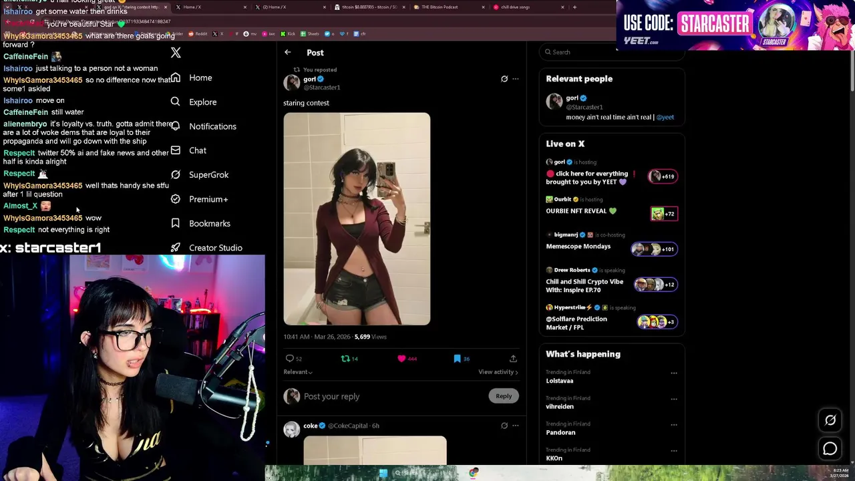Click the +619 listeners badge
This screenshot has width=855, height=481.
[x=663, y=176]
